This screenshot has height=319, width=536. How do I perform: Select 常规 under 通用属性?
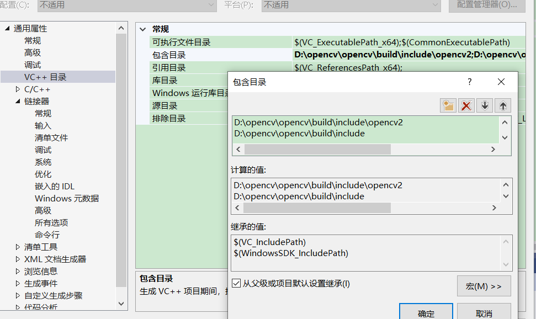(33, 41)
